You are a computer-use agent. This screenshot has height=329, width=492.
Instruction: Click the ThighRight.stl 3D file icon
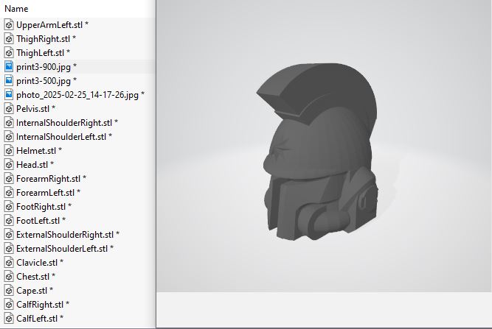point(9,39)
